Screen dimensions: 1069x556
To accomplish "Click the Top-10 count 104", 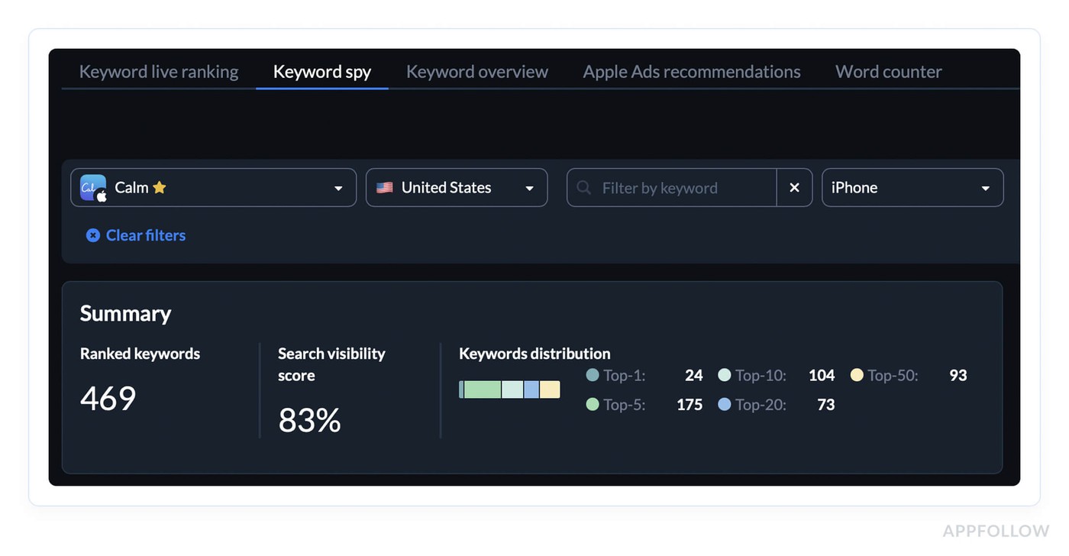I will pos(822,375).
